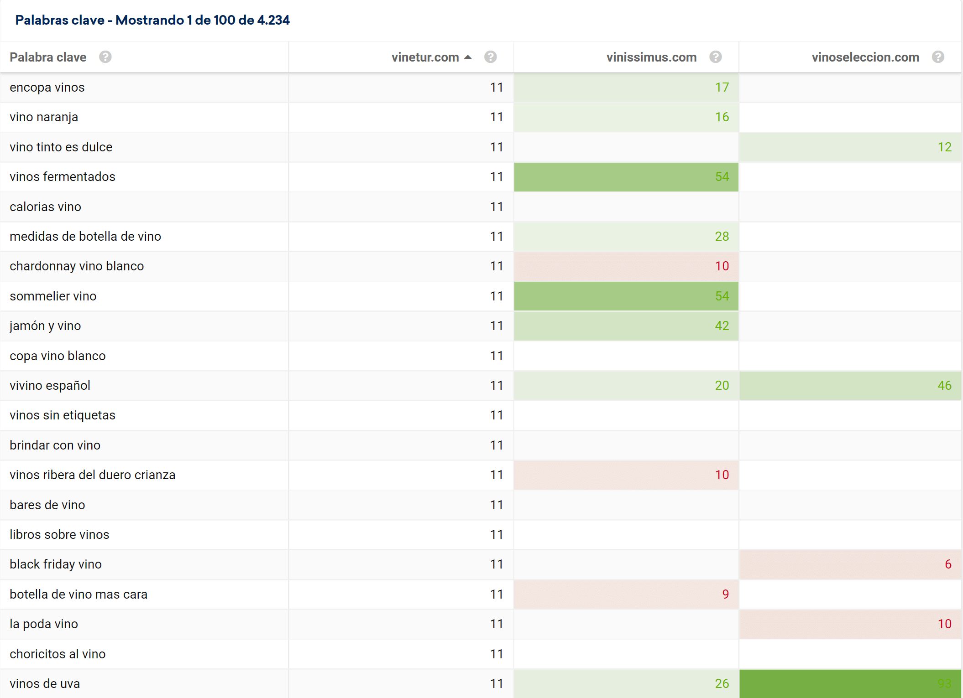Open keyword 'vino naranja'
The image size is (963, 698).
click(x=44, y=117)
